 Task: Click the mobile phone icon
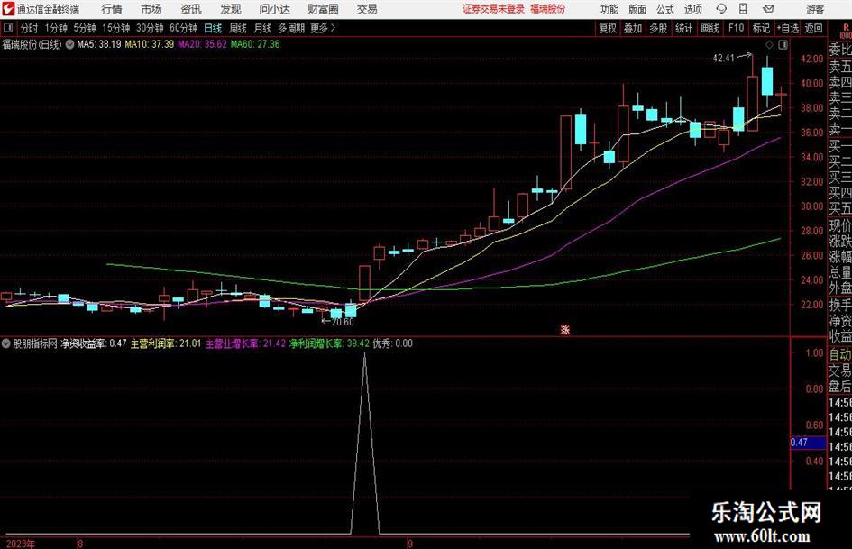(743, 9)
